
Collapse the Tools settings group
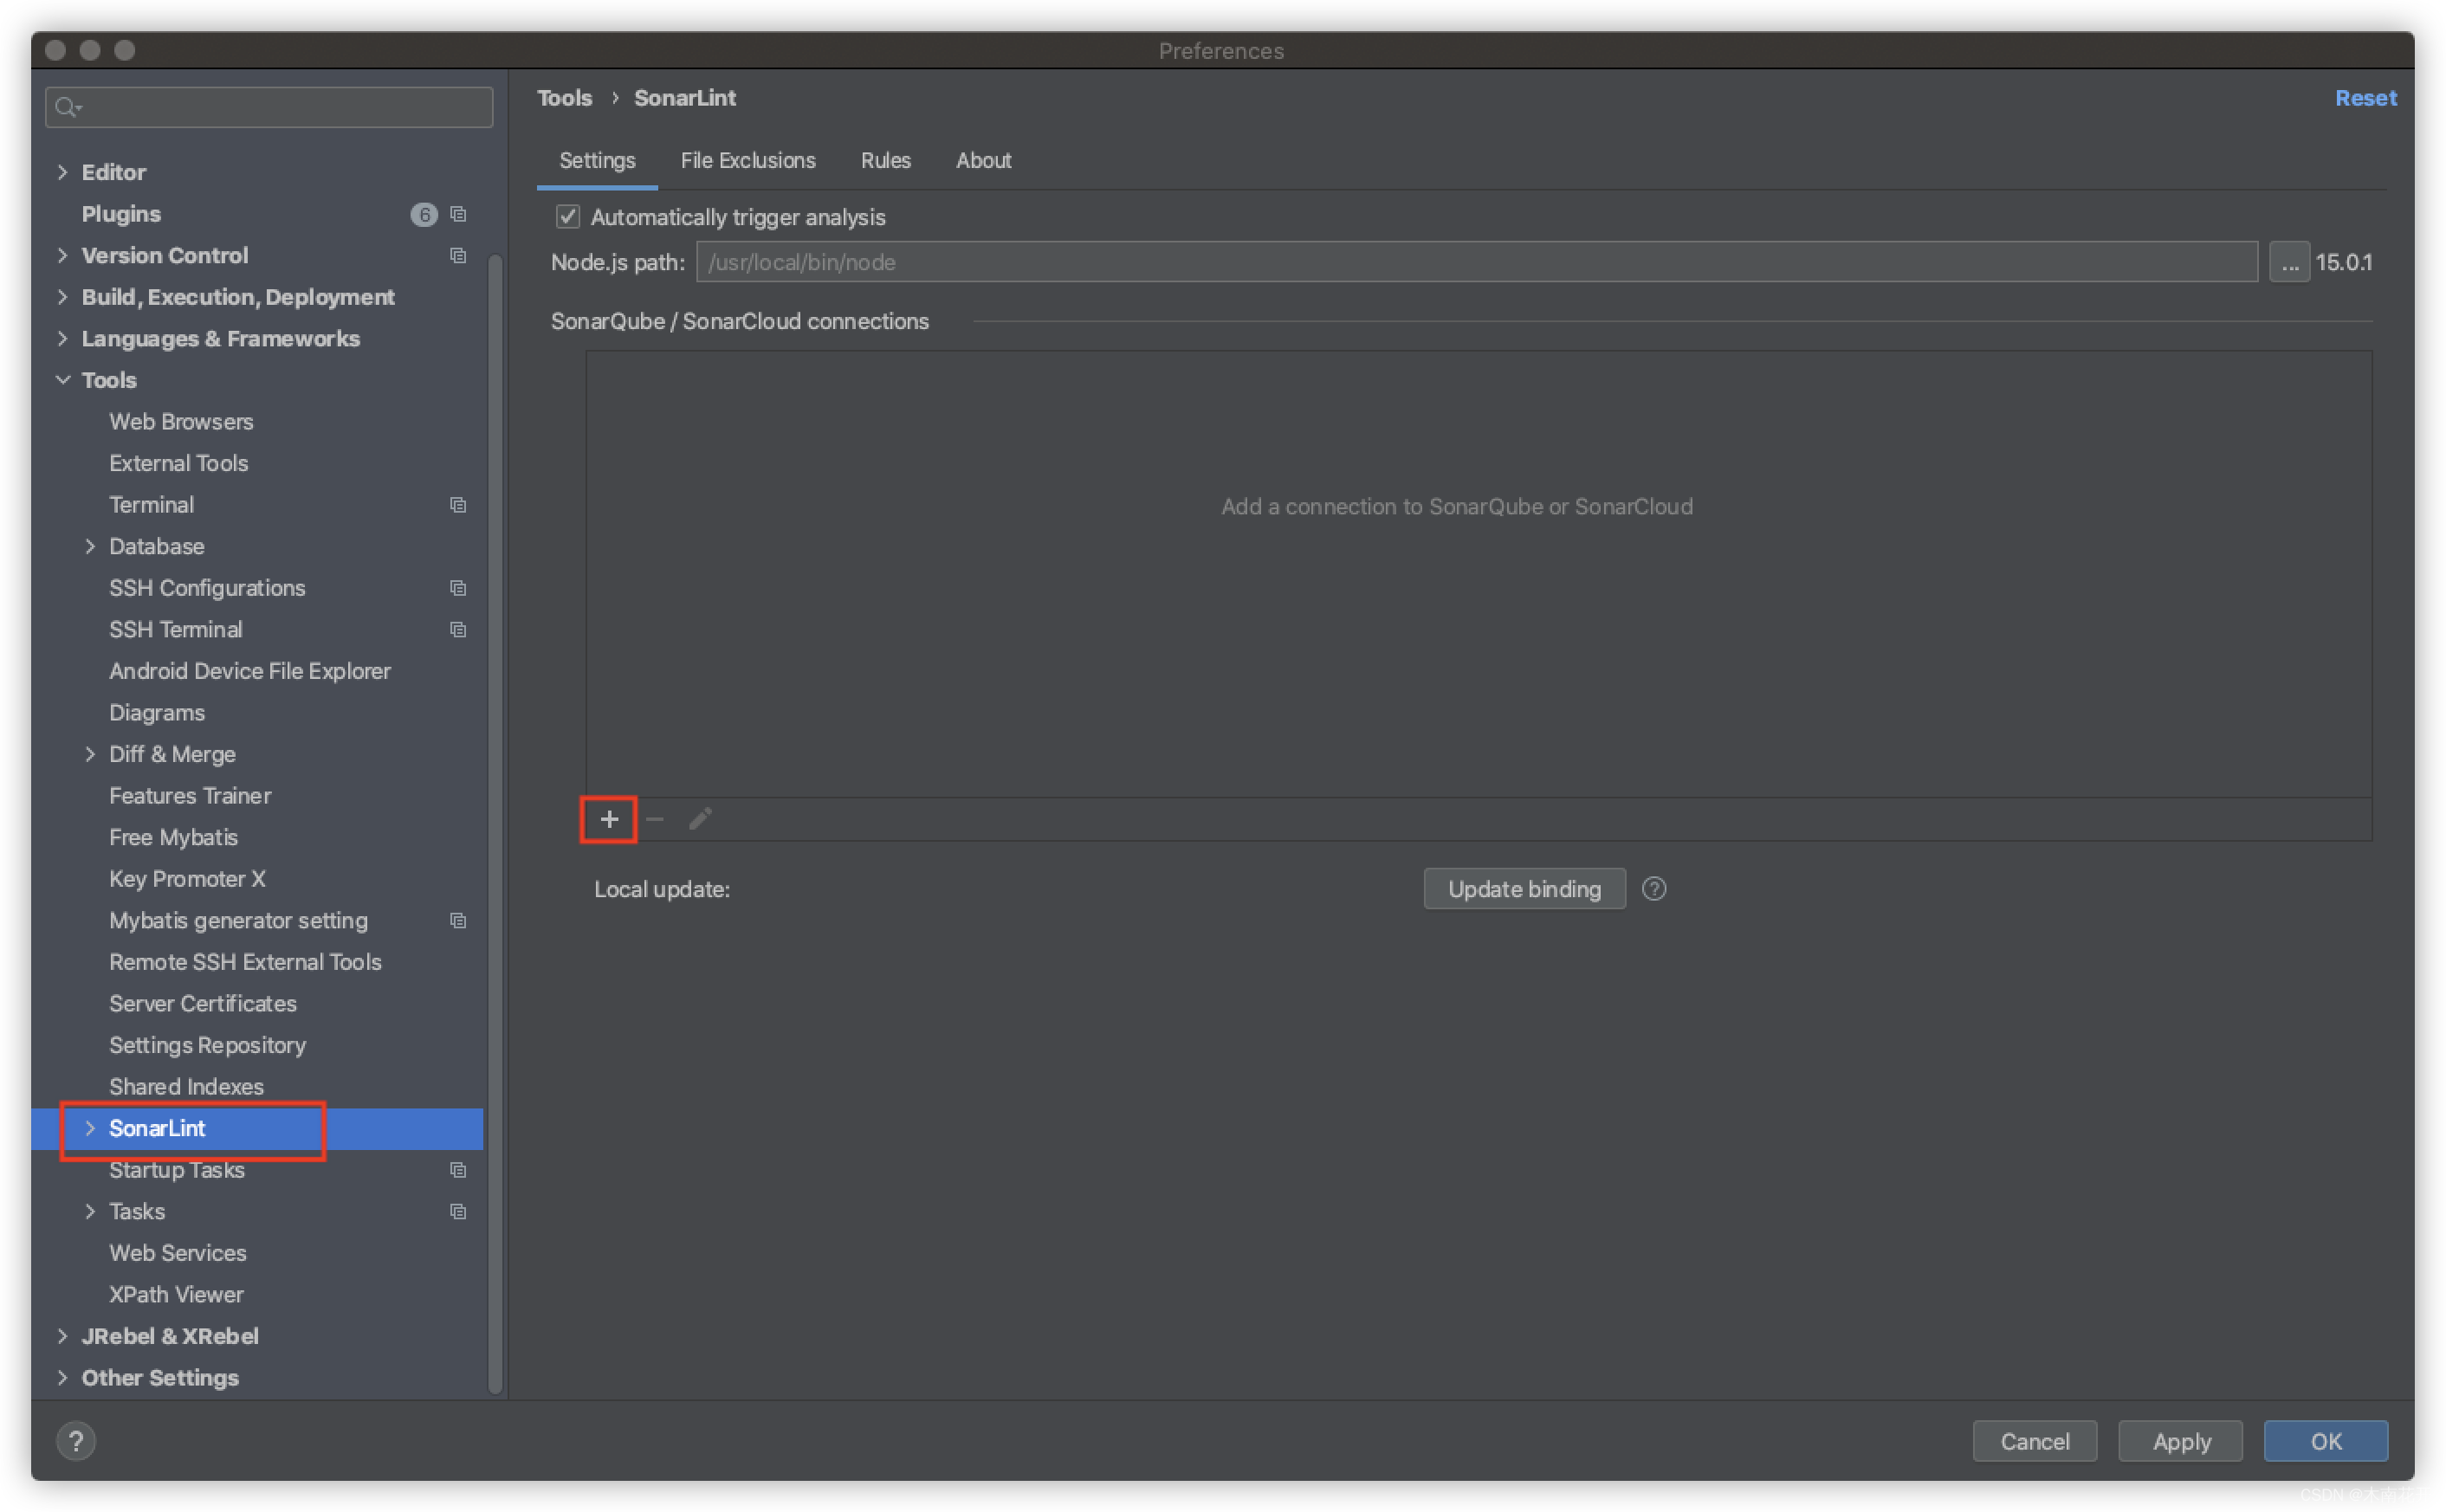click(63, 380)
